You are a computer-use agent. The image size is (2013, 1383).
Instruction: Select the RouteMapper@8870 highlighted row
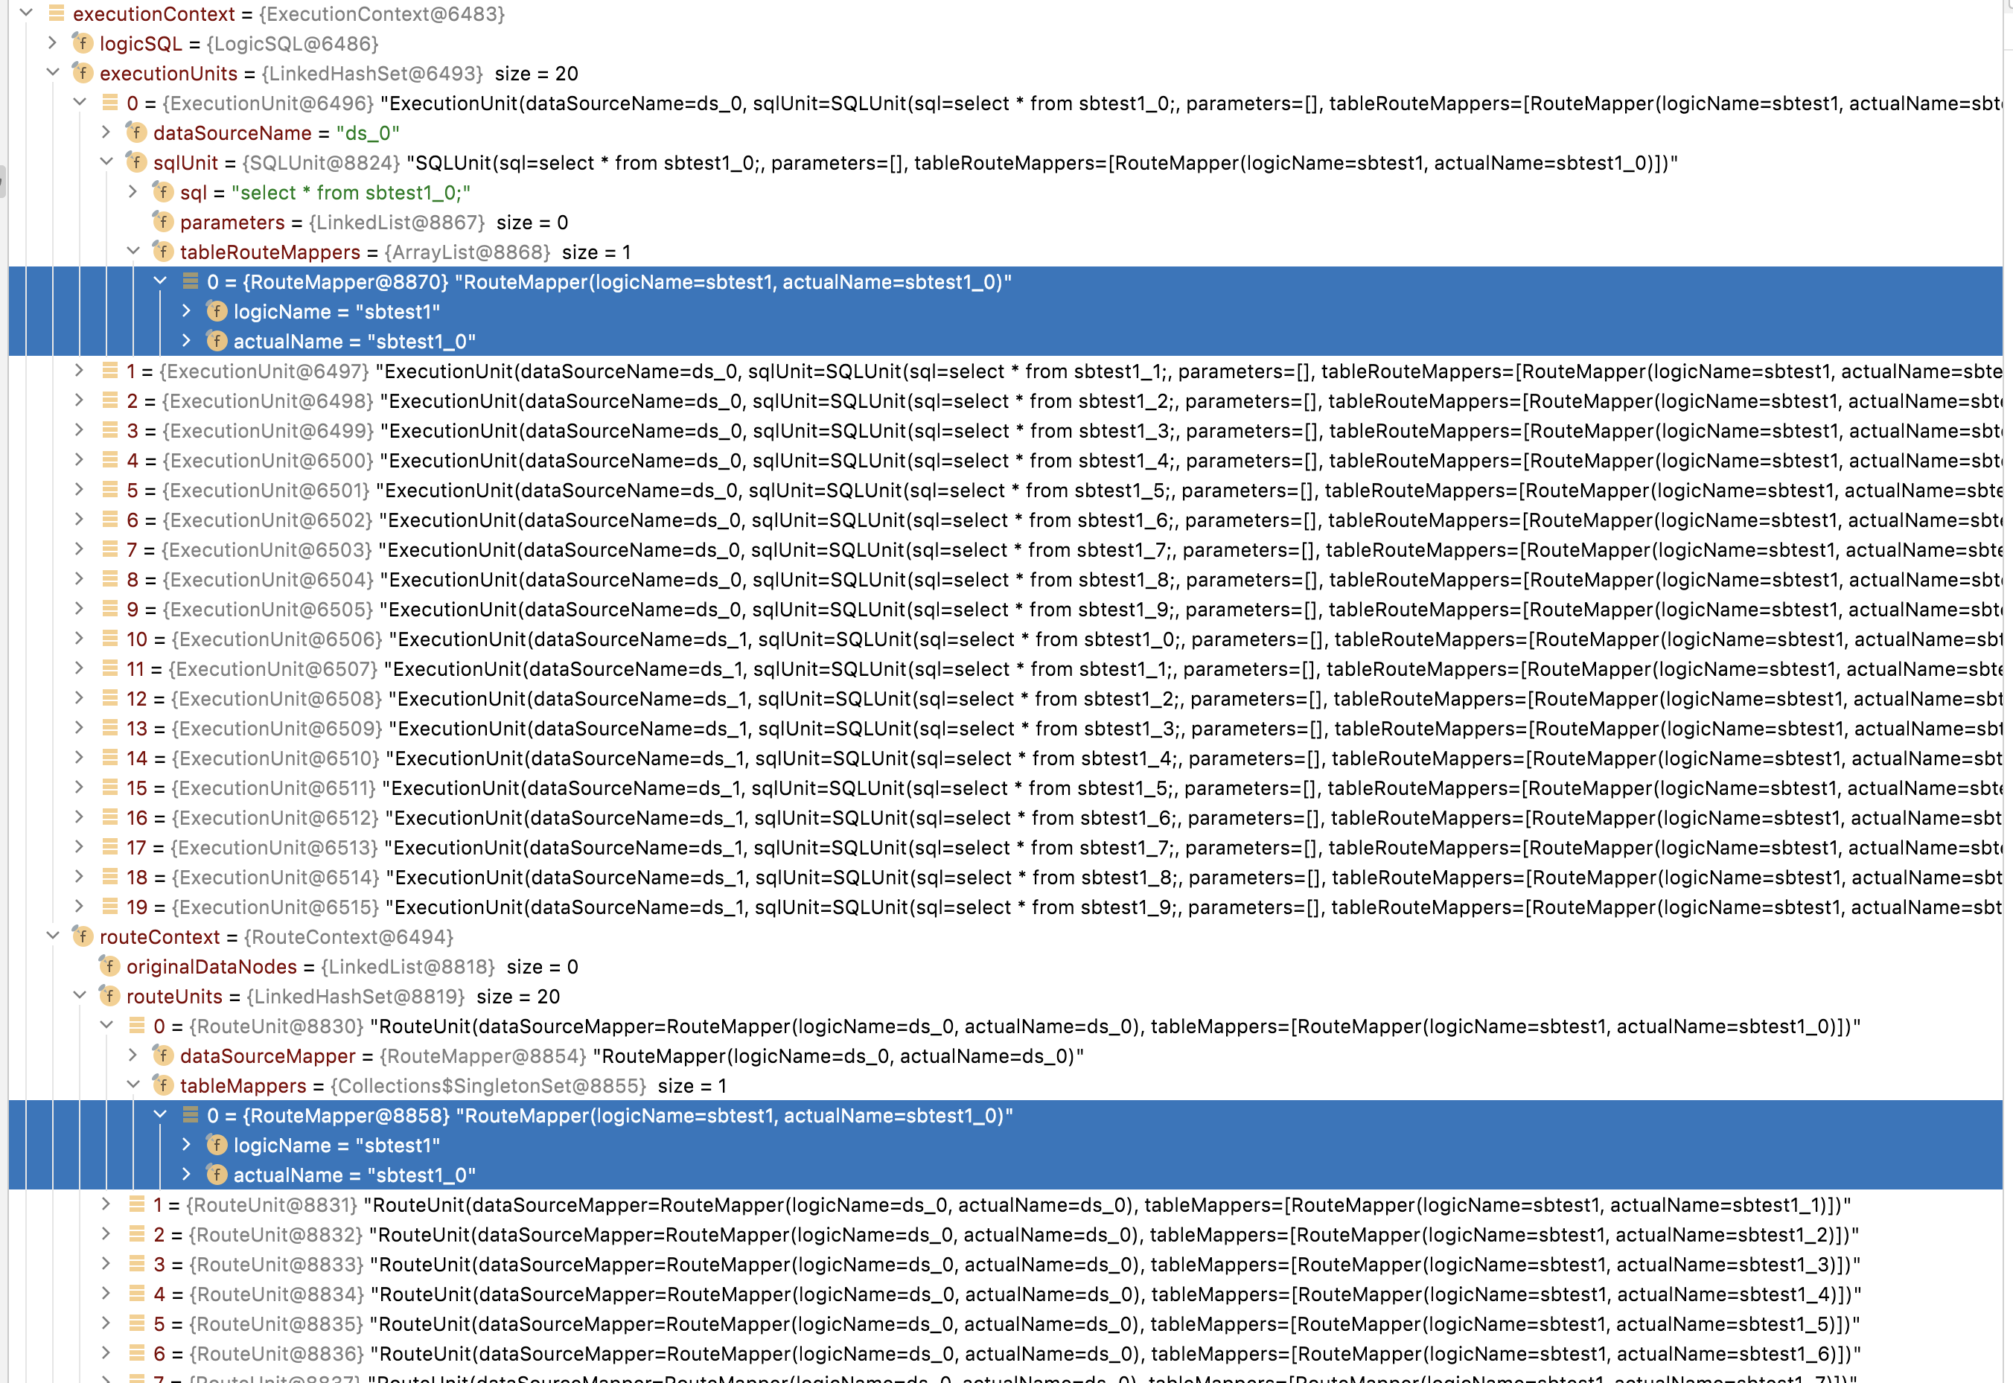pos(608,281)
